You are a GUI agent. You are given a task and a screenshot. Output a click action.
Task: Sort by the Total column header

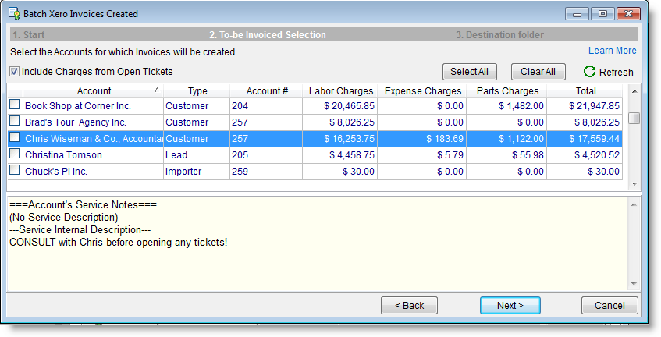click(x=585, y=91)
